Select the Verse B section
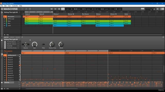The image size is (165, 92). pos(46,14)
